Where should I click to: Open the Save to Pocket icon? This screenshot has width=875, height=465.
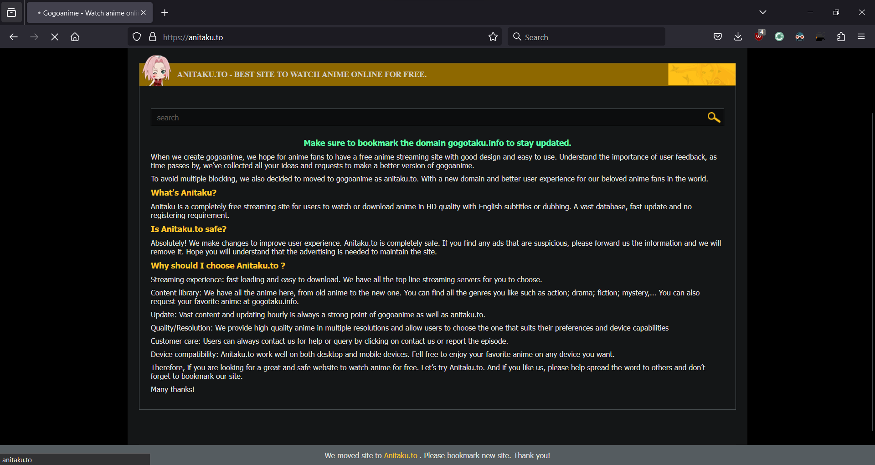pos(717,37)
